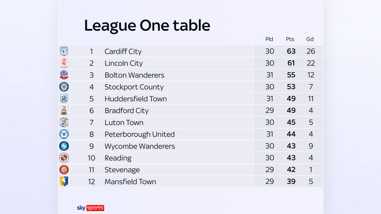381x214 pixels.
Task: Click the Lincoln City club crest
Action: [64, 63]
